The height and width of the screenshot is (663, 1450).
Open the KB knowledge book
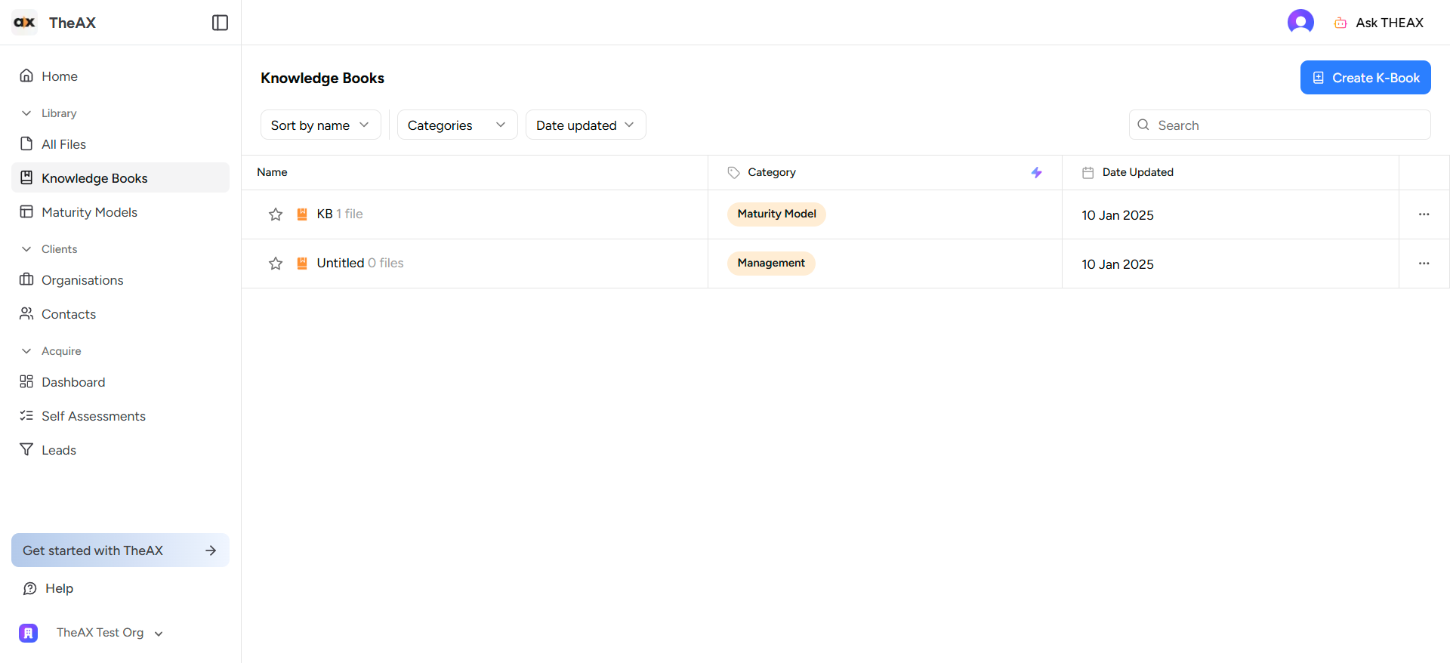[x=325, y=214]
